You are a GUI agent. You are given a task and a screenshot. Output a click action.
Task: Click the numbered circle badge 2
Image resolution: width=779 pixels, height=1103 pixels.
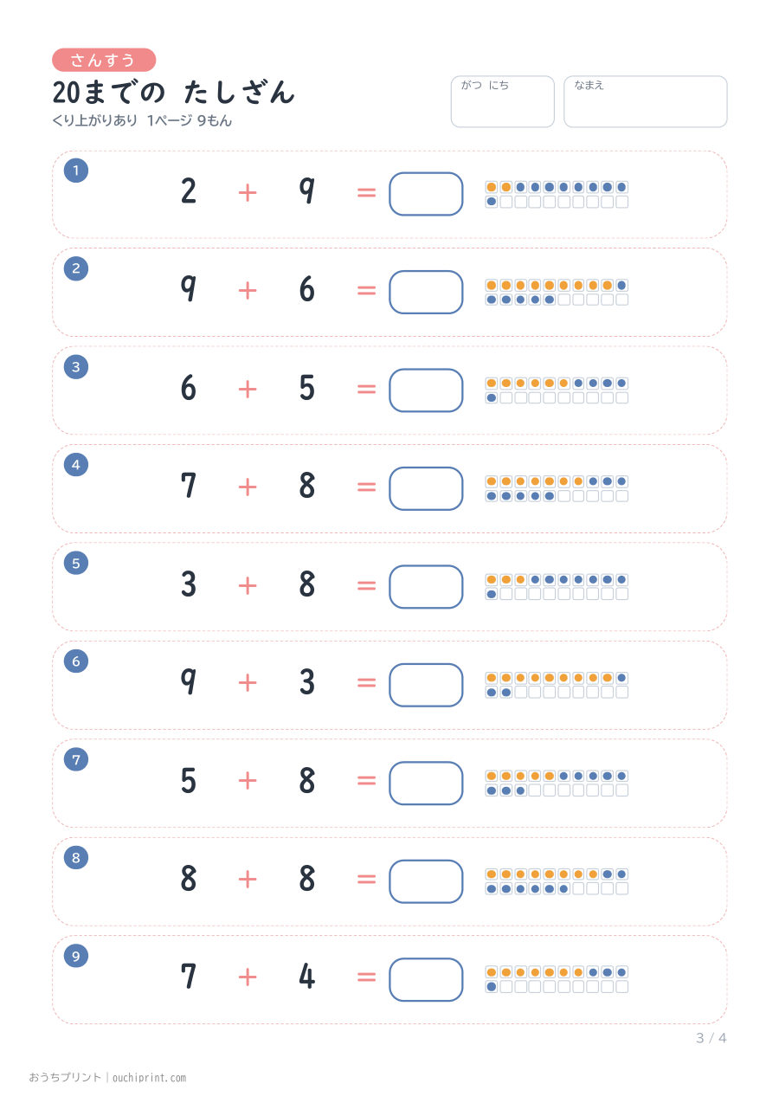tap(76, 268)
